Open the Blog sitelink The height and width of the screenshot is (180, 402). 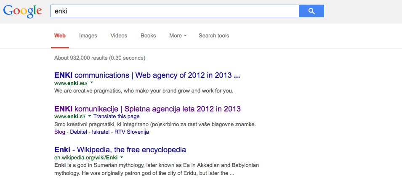pos(60,132)
